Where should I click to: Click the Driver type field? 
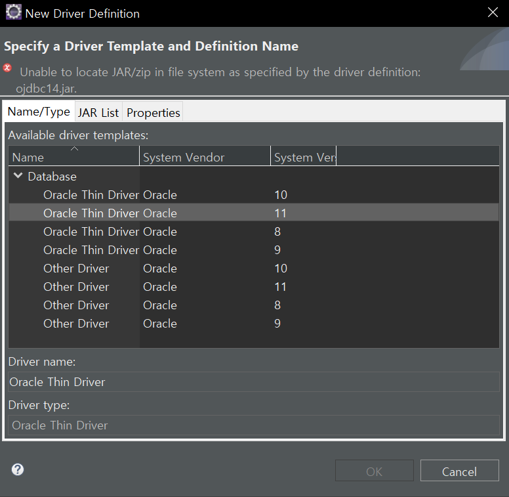(x=254, y=425)
